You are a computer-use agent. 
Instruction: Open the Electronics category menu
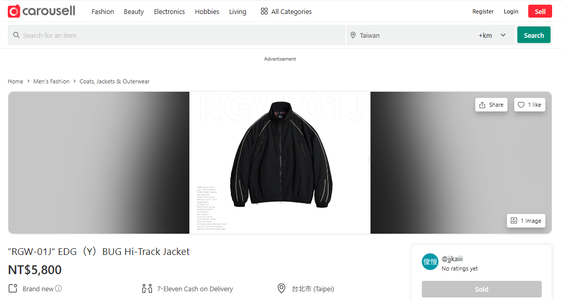coord(170,12)
